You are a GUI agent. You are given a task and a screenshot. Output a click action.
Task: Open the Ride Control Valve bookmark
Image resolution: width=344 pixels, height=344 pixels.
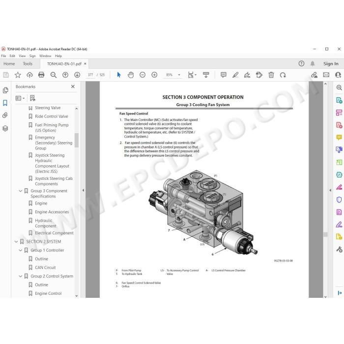click(52, 116)
